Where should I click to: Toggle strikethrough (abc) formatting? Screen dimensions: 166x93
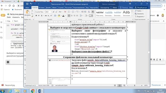[46, 16]
